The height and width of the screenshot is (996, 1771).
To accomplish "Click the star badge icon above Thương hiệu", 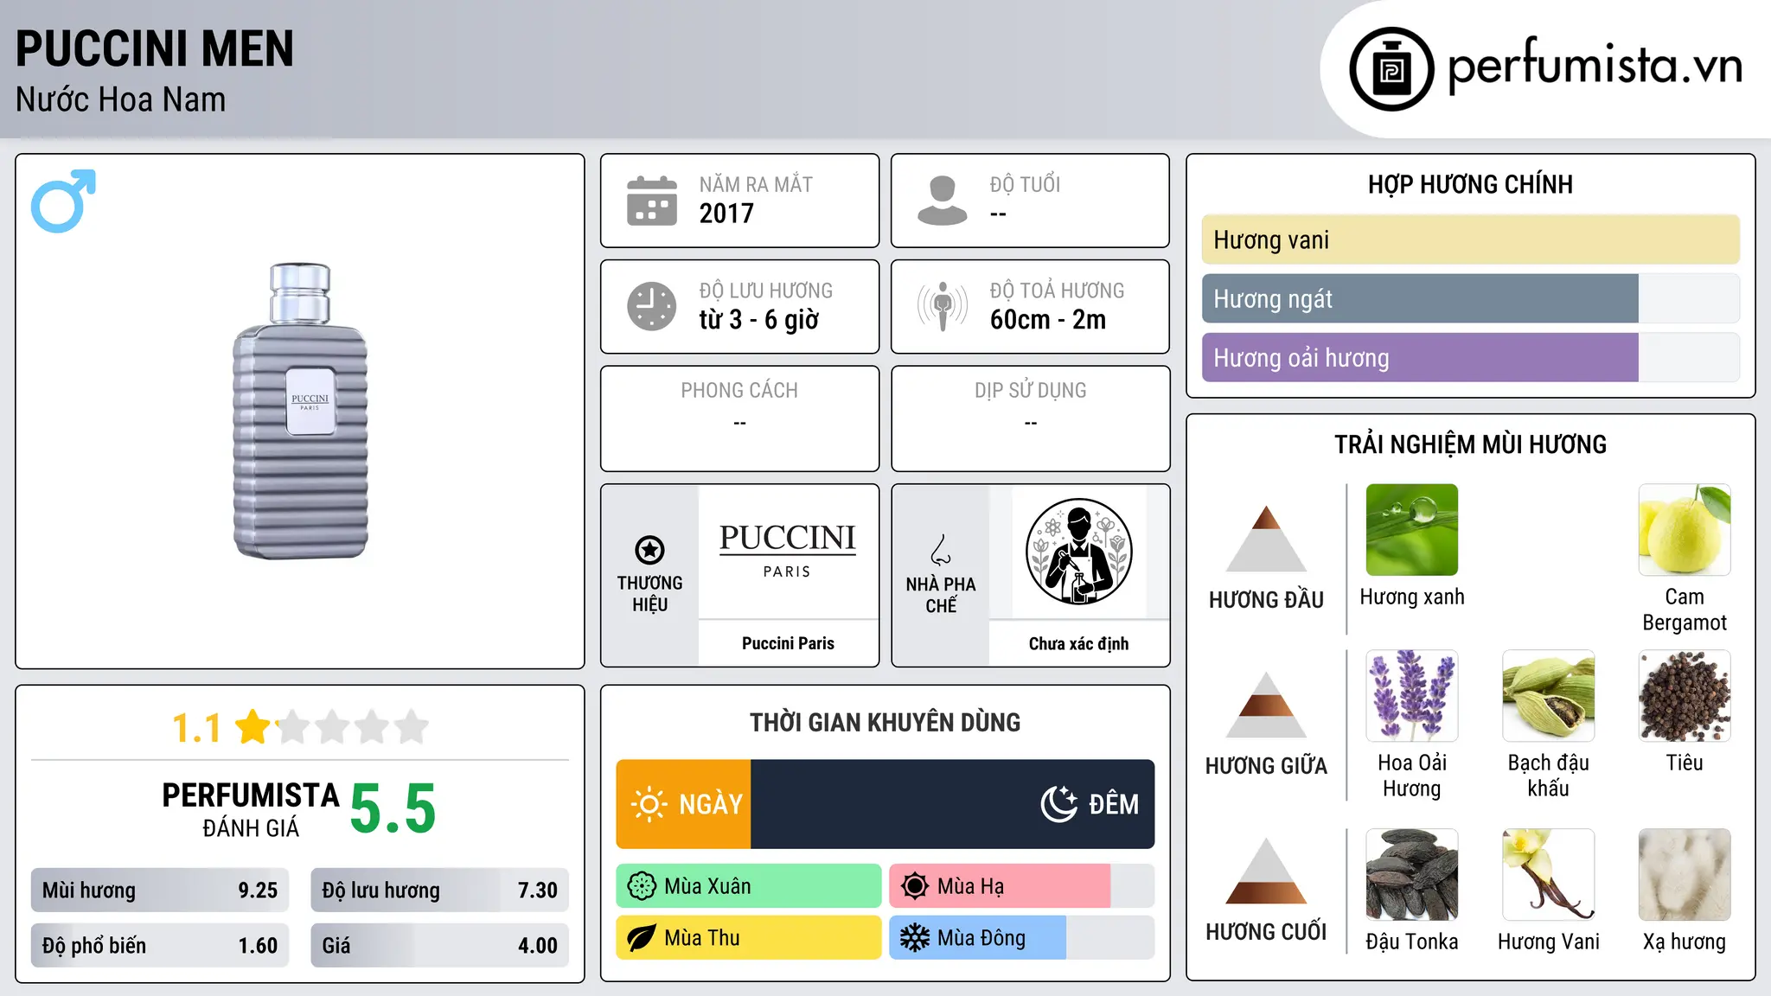I will (649, 549).
